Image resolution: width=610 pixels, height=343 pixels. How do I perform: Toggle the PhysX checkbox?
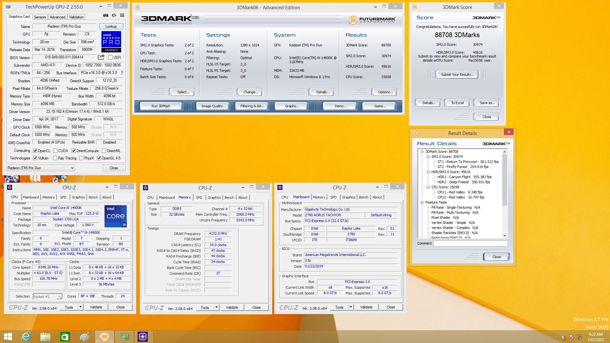(81, 158)
